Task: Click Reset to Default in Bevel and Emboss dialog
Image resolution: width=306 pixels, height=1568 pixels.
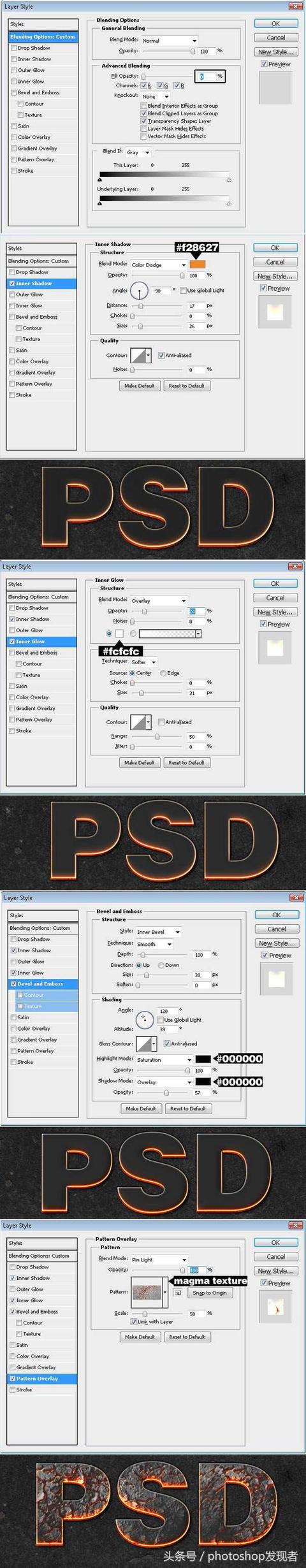Action: (x=187, y=1108)
